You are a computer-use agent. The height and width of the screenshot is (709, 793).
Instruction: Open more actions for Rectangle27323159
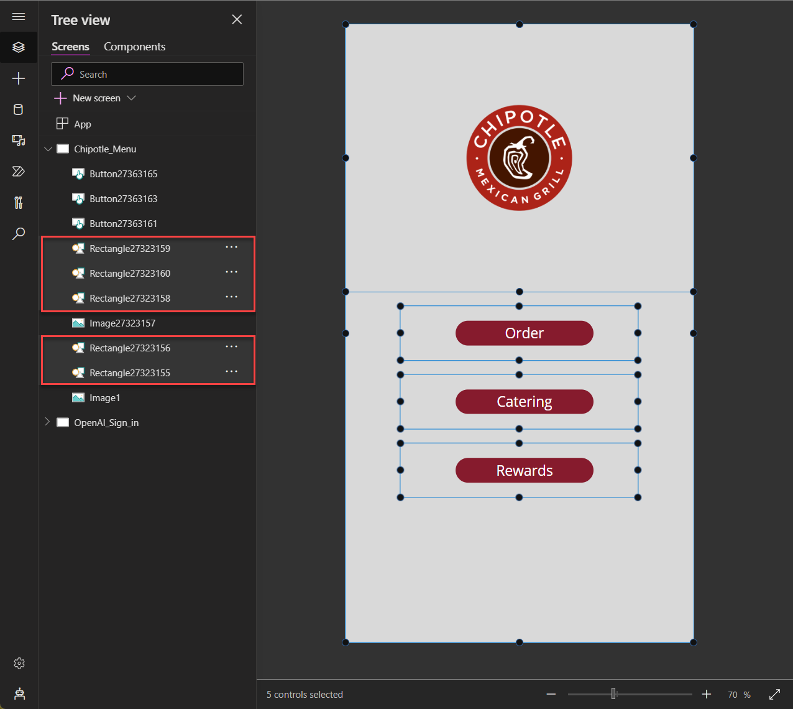coord(231,248)
